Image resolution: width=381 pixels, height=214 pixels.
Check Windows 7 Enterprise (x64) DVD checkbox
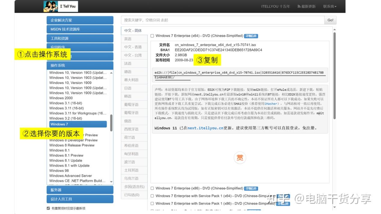tap(152, 36)
